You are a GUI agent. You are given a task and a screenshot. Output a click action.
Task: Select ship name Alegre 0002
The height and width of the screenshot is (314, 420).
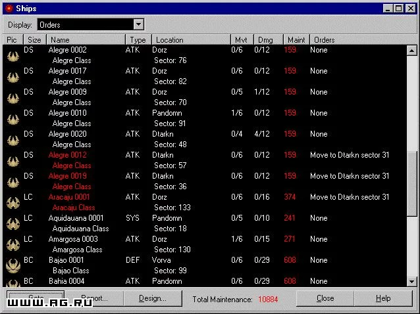[68, 50]
